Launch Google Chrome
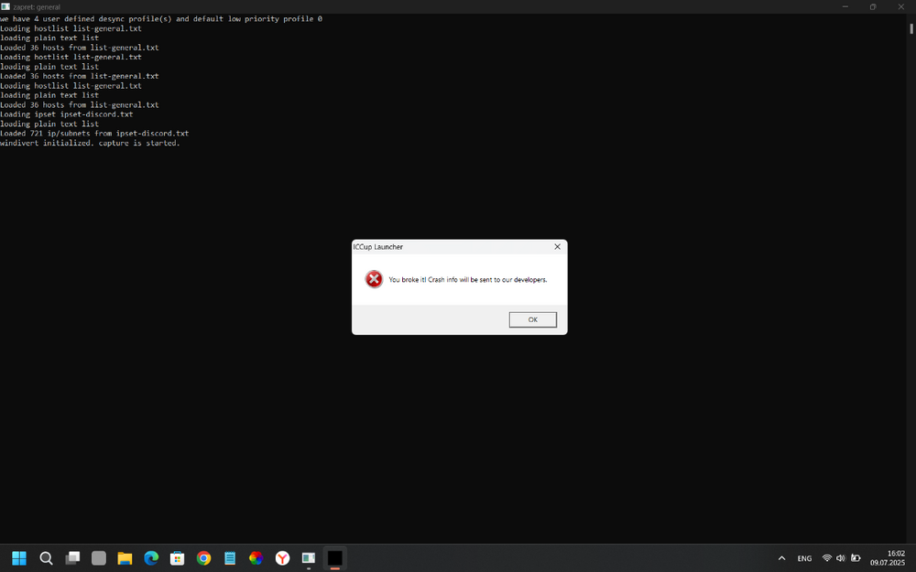Image resolution: width=916 pixels, height=572 pixels. pyautogui.click(x=203, y=557)
